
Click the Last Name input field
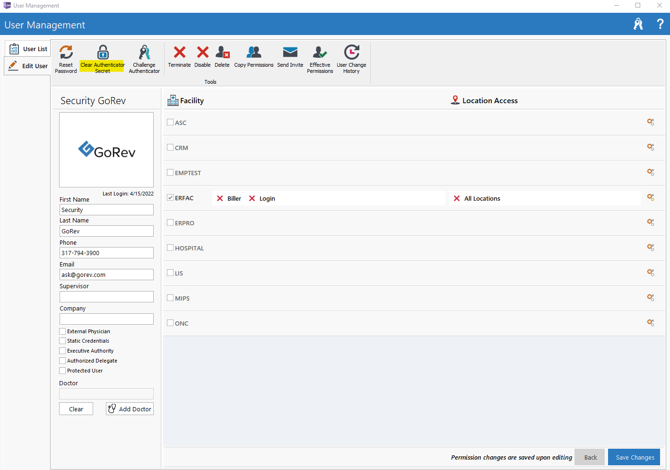coord(106,231)
